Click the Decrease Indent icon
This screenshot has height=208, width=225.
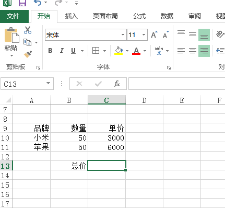pos(220,51)
